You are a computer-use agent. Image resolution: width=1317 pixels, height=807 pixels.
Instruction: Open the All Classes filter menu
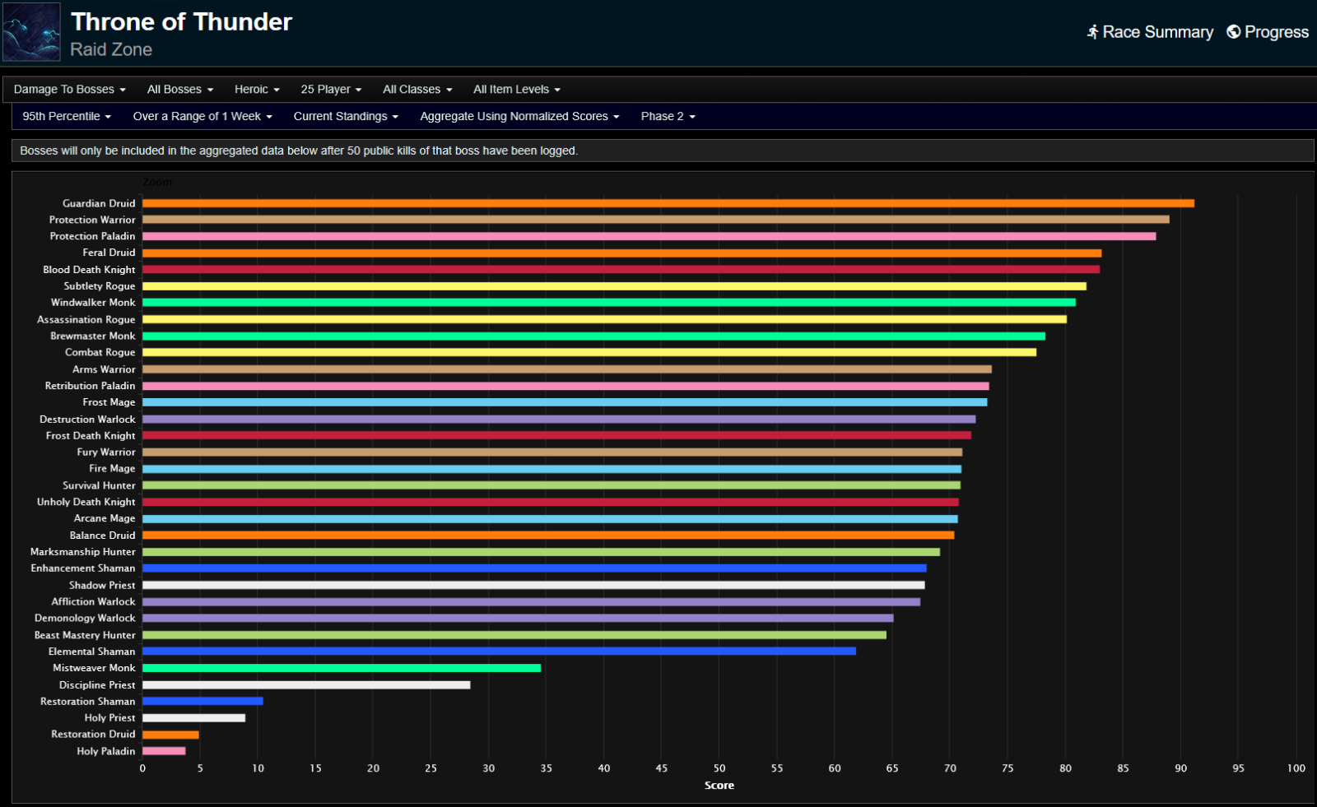417,90
